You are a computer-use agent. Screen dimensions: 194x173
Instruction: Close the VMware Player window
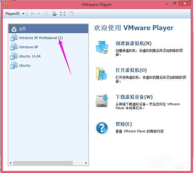tap(185, 4)
